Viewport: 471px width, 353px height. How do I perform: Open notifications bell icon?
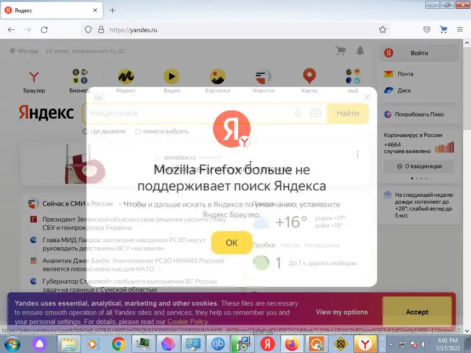pyautogui.click(x=360, y=51)
